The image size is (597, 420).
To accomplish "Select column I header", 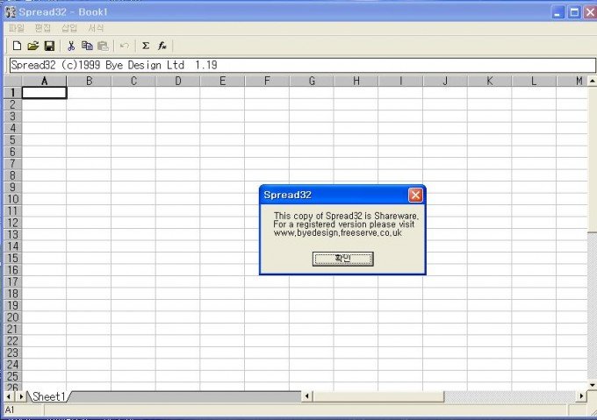I will coord(401,81).
